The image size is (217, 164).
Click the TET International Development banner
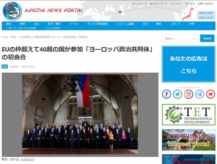point(188,115)
